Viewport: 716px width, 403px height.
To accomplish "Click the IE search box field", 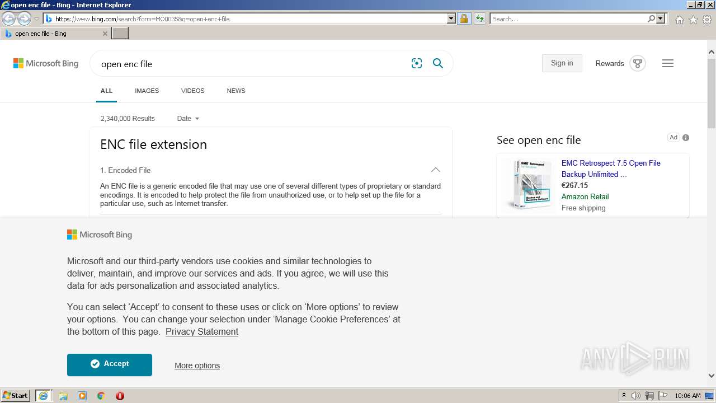I will click(x=568, y=18).
